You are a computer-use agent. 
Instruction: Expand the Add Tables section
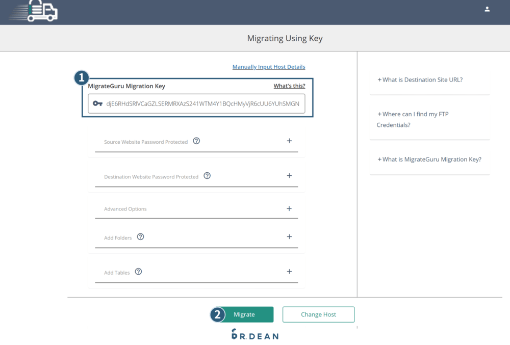tap(289, 271)
